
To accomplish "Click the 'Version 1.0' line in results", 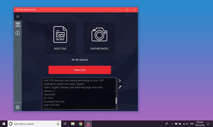I will pos(49,91).
